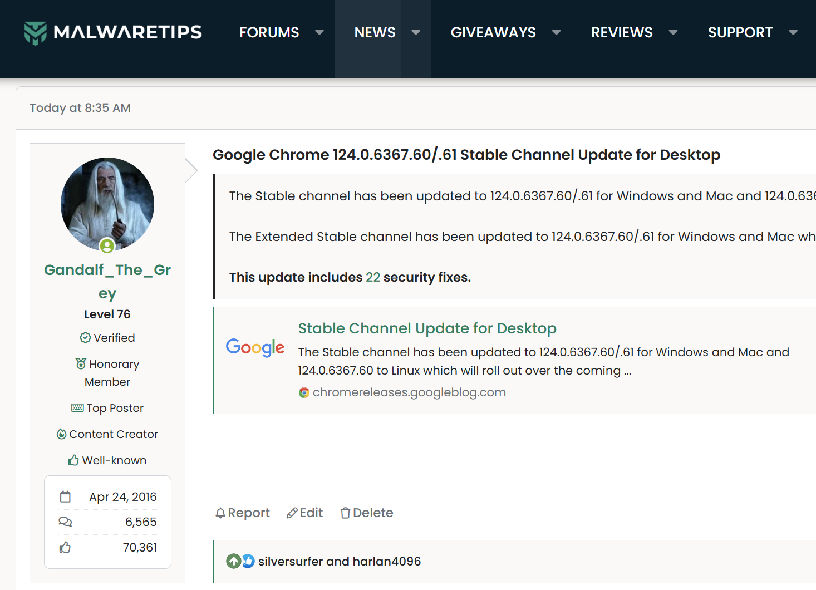
Task: Open the Forums menu item
Action: pos(269,32)
